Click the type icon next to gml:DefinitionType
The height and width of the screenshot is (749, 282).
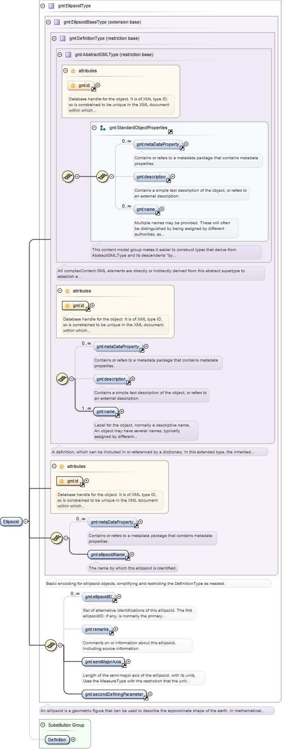(62, 38)
